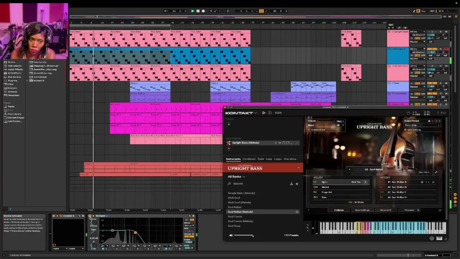Image resolution: width=460 pixels, height=259 pixels.
Task: Toggle Kontakt 8 device activator
Action: pos(54,216)
